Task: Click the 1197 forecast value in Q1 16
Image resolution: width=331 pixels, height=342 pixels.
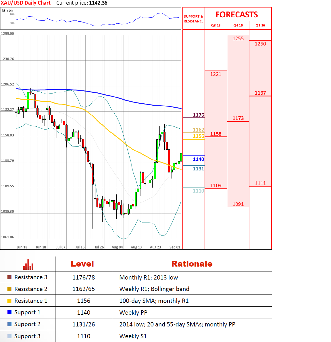Action: point(260,93)
